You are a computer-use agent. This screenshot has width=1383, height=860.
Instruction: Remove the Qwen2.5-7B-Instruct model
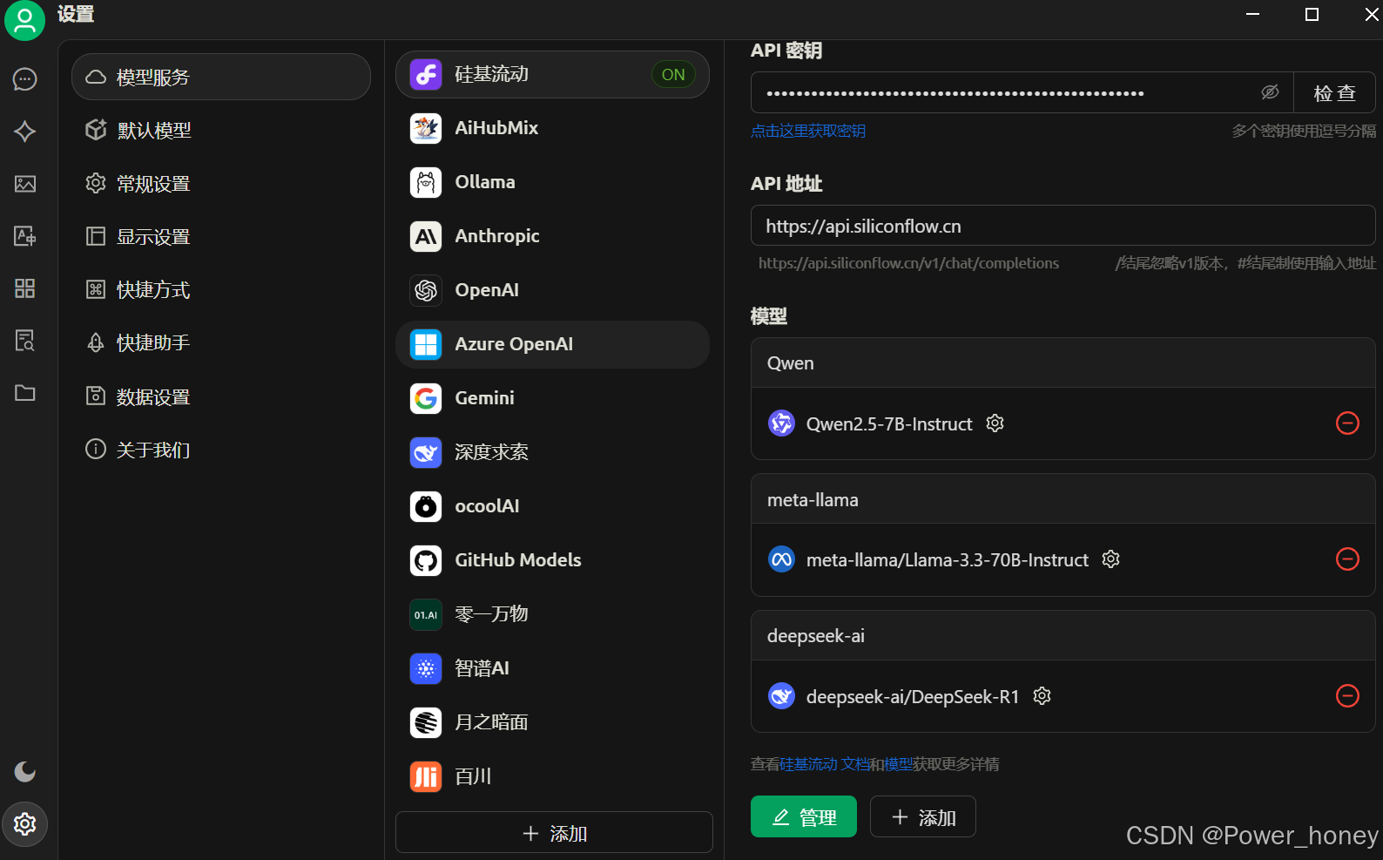pos(1347,423)
